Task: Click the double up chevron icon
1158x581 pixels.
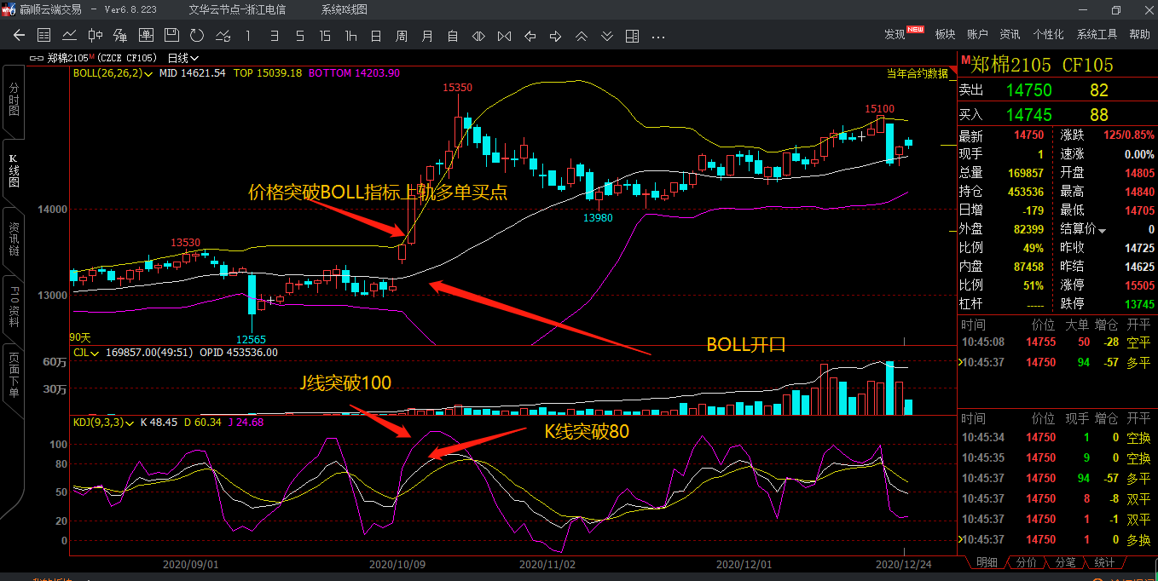Action: point(581,36)
